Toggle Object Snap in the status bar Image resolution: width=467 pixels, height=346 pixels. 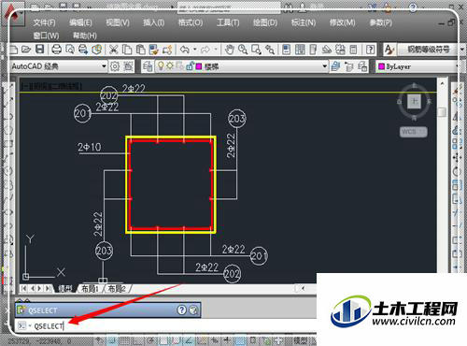pyautogui.click(x=164, y=340)
